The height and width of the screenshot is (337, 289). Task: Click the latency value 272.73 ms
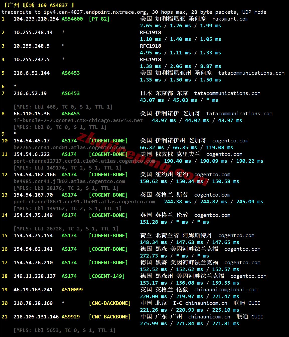pyautogui.click(x=154, y=256)
